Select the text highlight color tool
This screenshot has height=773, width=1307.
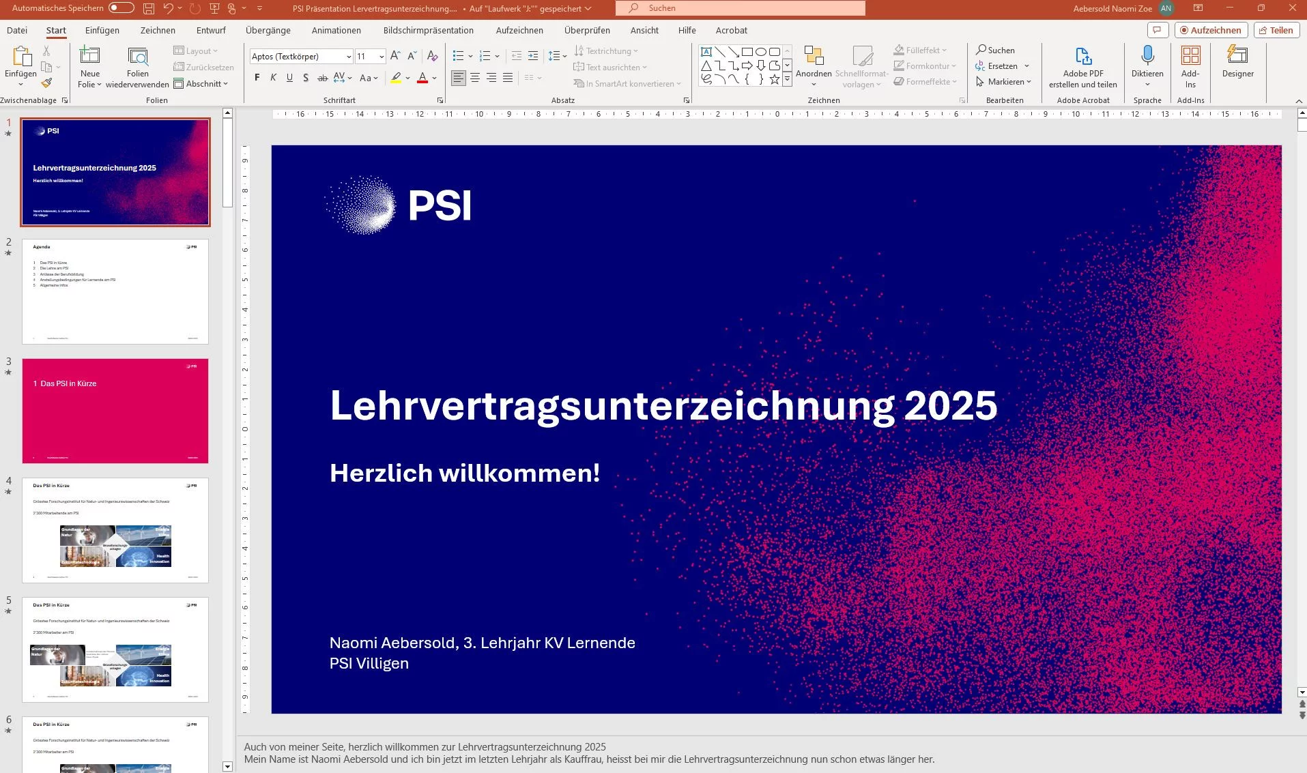396,78
